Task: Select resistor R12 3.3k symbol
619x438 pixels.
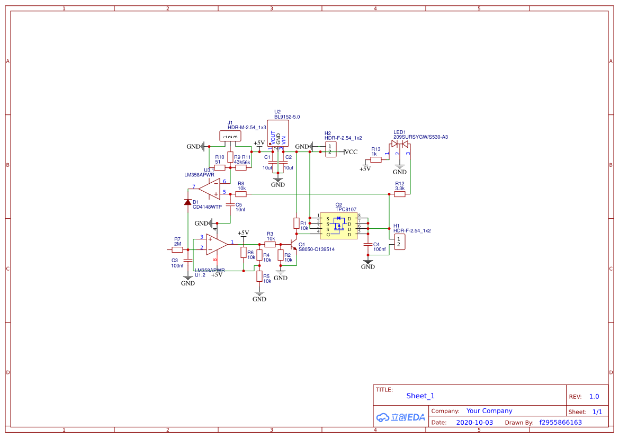Action: tap(399, 194)
